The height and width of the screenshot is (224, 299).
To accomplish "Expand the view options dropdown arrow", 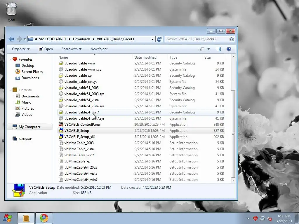I will coord(208,49).
